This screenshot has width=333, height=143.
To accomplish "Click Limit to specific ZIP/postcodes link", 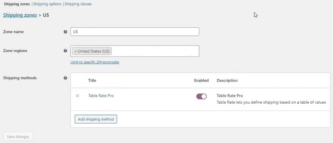I will pyautogui.click(x=95, y=62).
